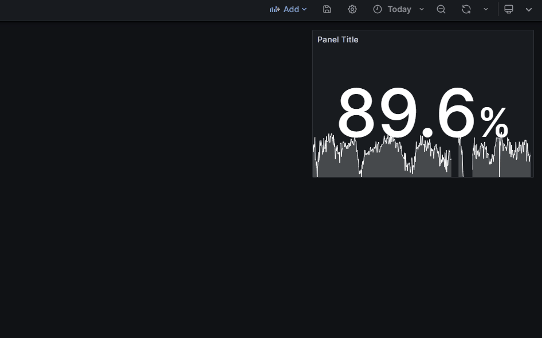This screenshot has height=338, width=542.
Task: Expand the refresh interval dropdown
Action: coord(486,10)
